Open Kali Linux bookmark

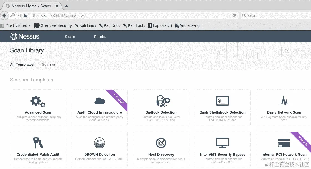coord(85,25)
